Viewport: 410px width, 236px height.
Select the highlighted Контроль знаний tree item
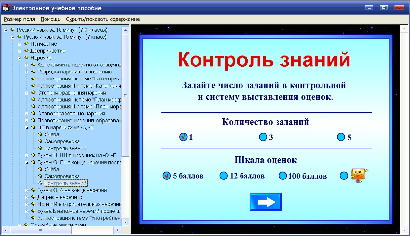(x=65, y=183)
